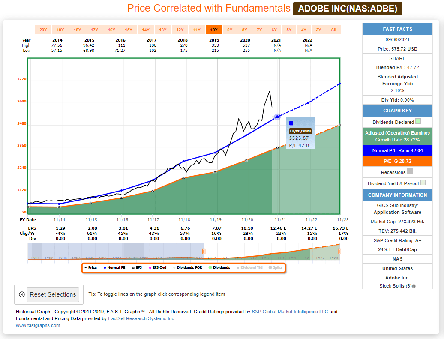The height and width of the screenshot is (339, 444).
Task: Select the 3Y time range tab
Action: 318,30
